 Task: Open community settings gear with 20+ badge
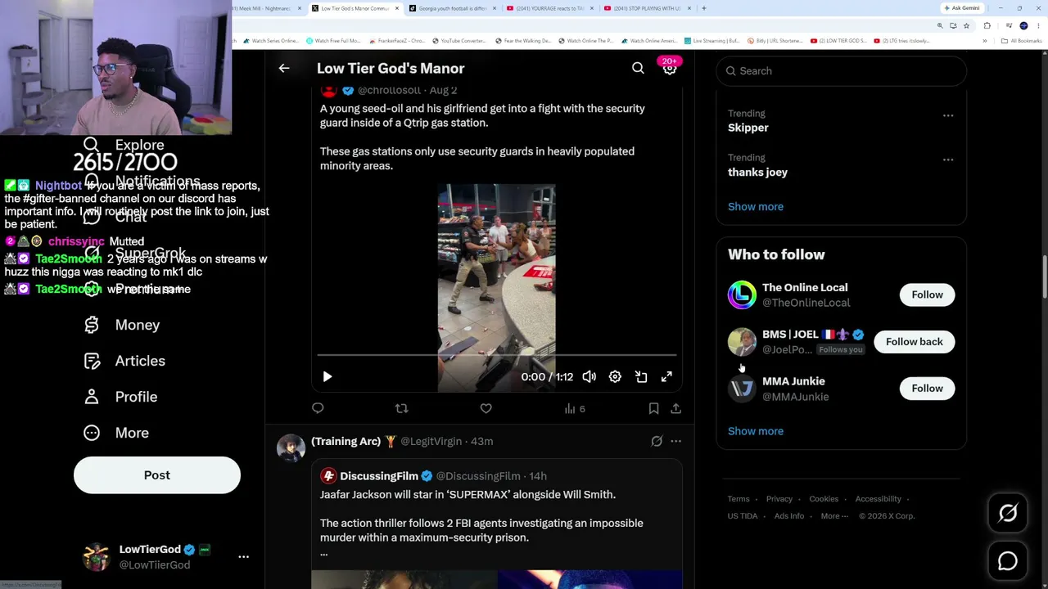(x=670, y=67)
